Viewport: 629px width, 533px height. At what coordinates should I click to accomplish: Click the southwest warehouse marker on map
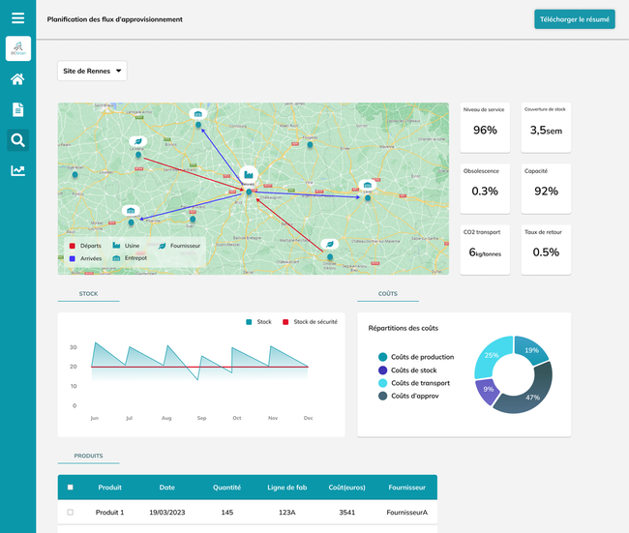click(x=131, y=210)
